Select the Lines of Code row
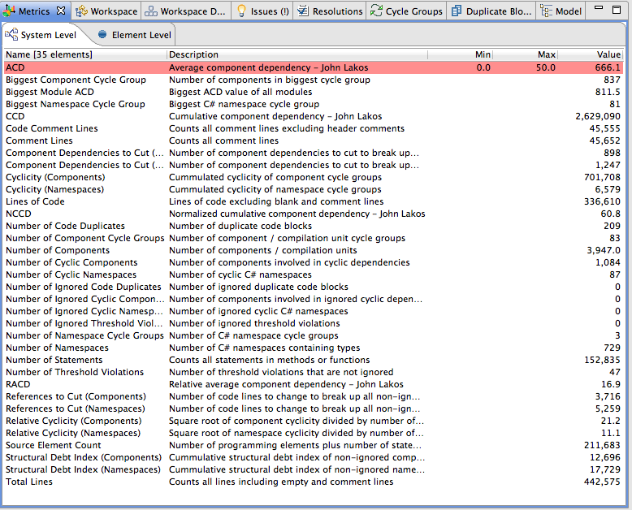The image size is (632, 510). tap(314, 201)
